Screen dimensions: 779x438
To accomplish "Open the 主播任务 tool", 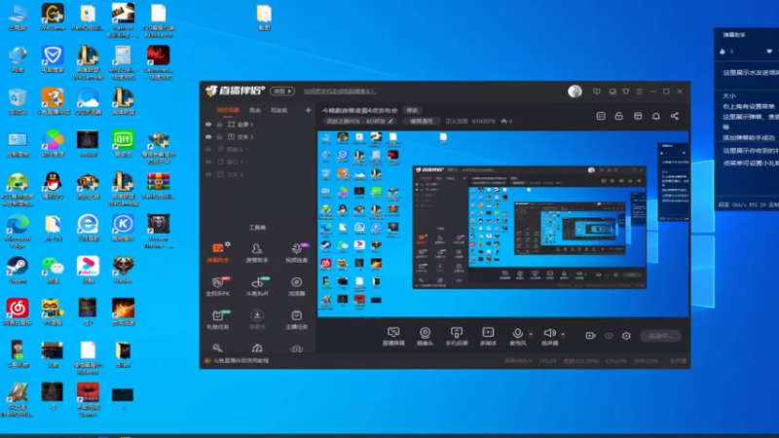I will [297, 319].
